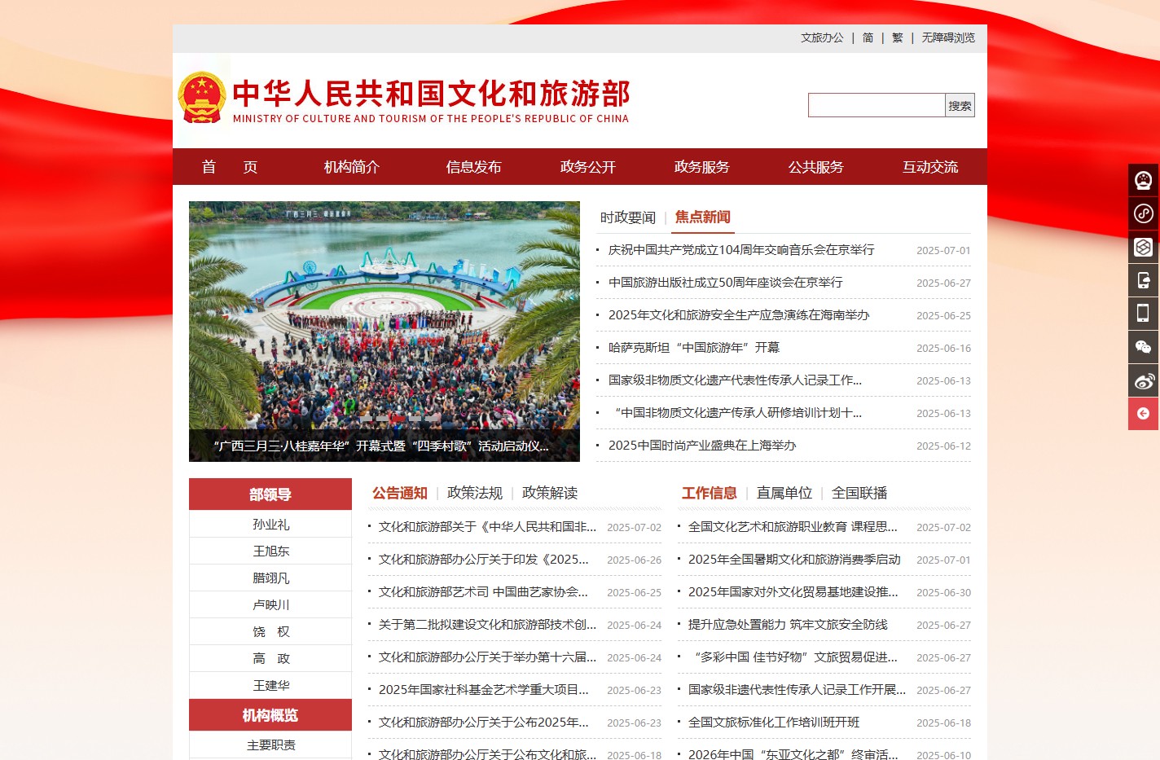Collapse sidebar with red arrow button
1160x760 pixels.
tap(1144, 414)
